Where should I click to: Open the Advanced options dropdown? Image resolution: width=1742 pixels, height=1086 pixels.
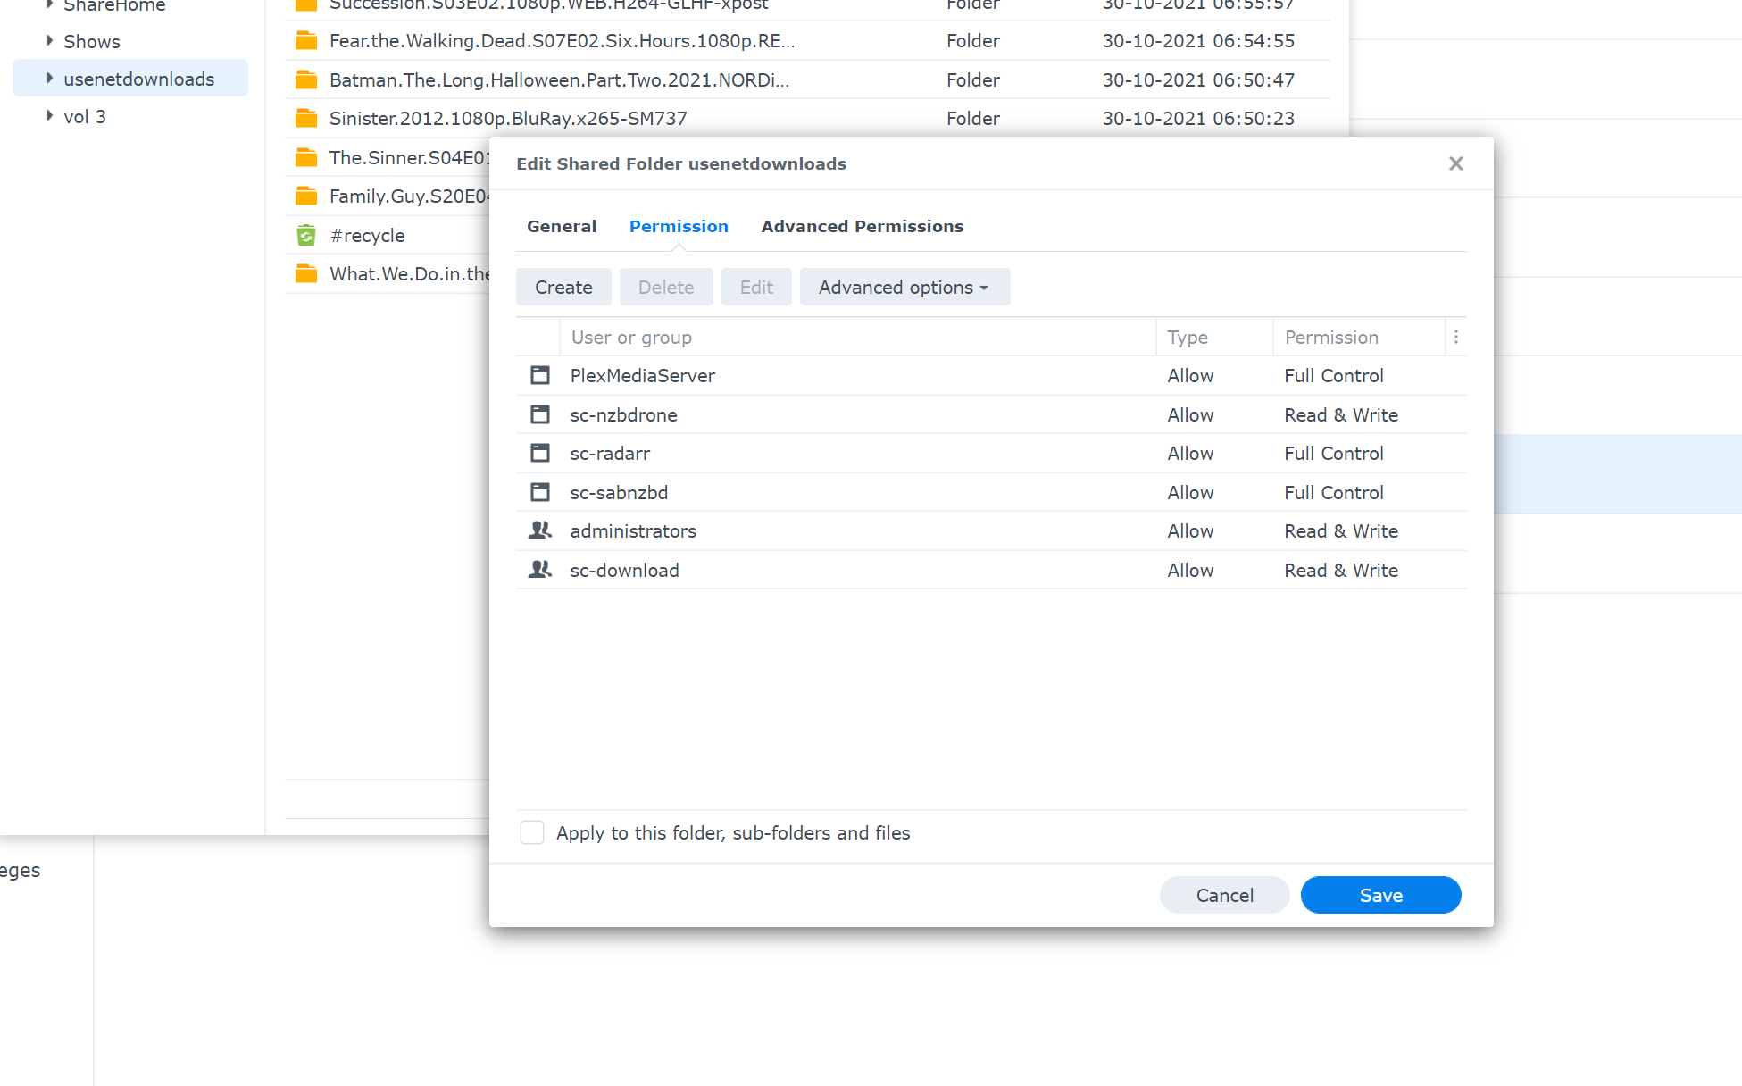click(904, 288)
